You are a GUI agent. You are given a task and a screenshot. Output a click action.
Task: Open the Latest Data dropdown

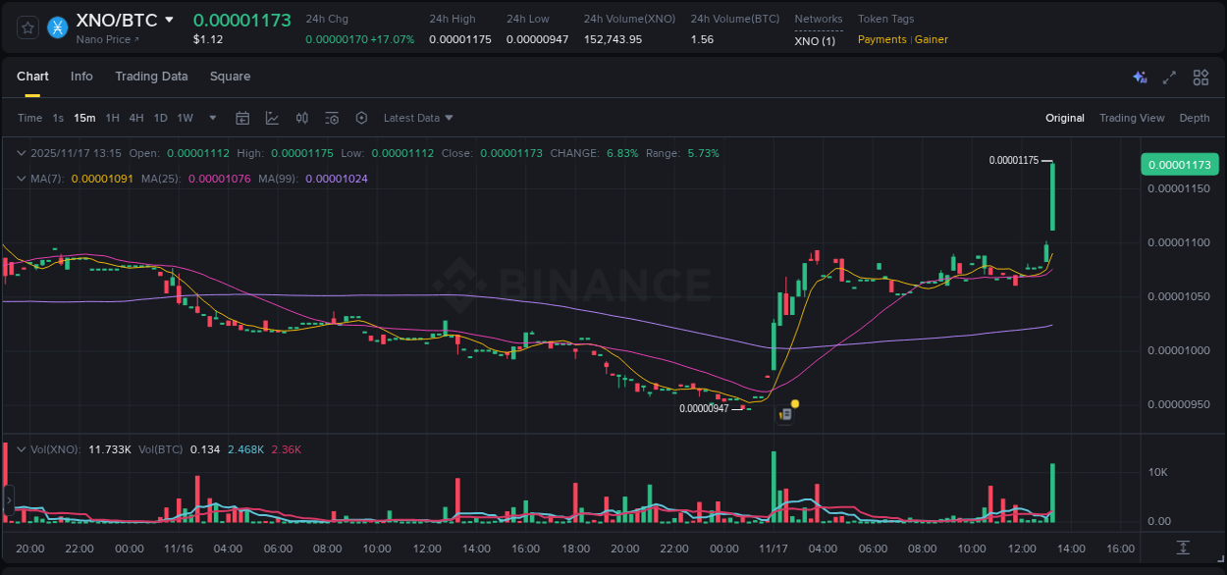[x=417, y=118]
